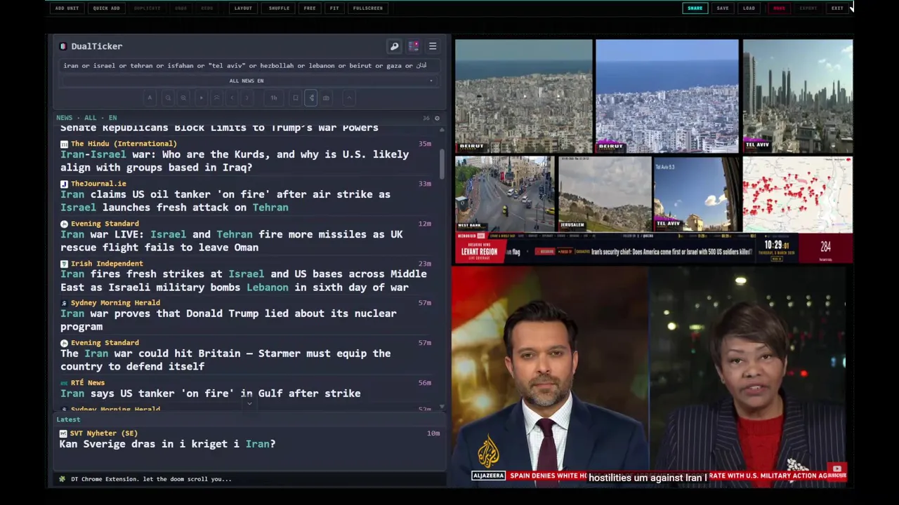899x505 pixels.
Task: Click the previous arrow icon in ticker toolbar
Action: pyautogui.click(x=232, y=97)
